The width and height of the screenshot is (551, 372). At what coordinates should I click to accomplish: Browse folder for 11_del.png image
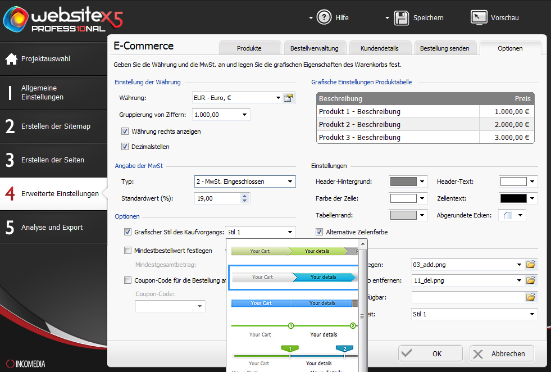[531, 280]
